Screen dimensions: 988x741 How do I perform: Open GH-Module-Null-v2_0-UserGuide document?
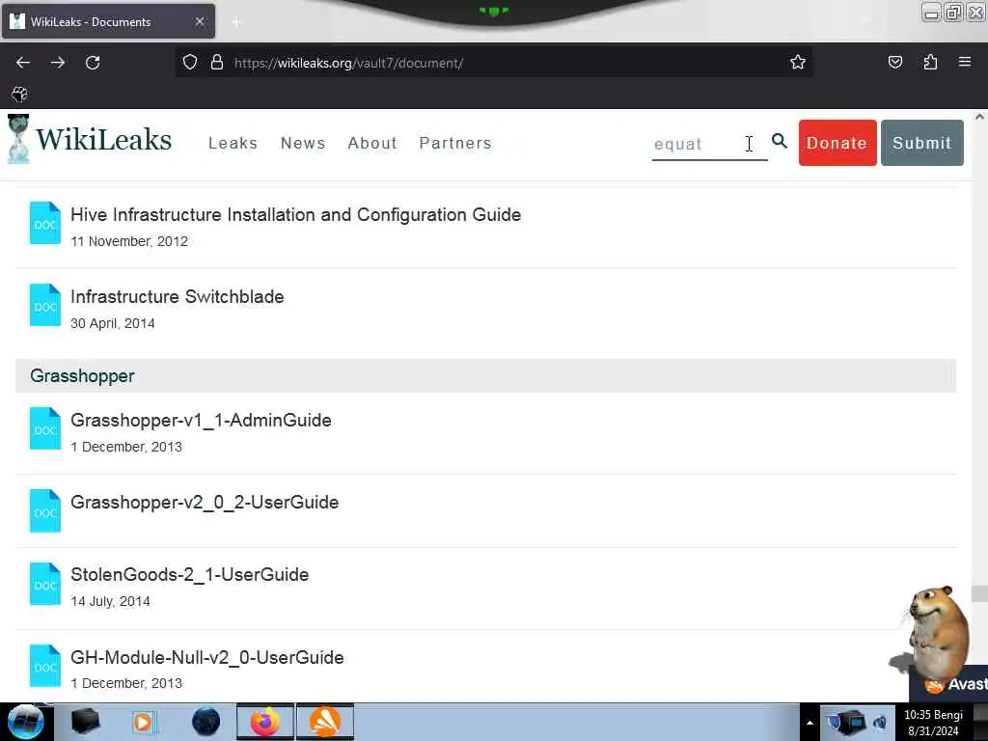(207, 657)
